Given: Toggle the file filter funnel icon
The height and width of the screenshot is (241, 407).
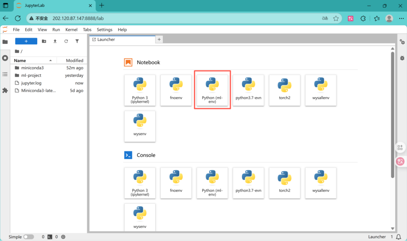Looking at the screenshot, I should coord(77,41).
